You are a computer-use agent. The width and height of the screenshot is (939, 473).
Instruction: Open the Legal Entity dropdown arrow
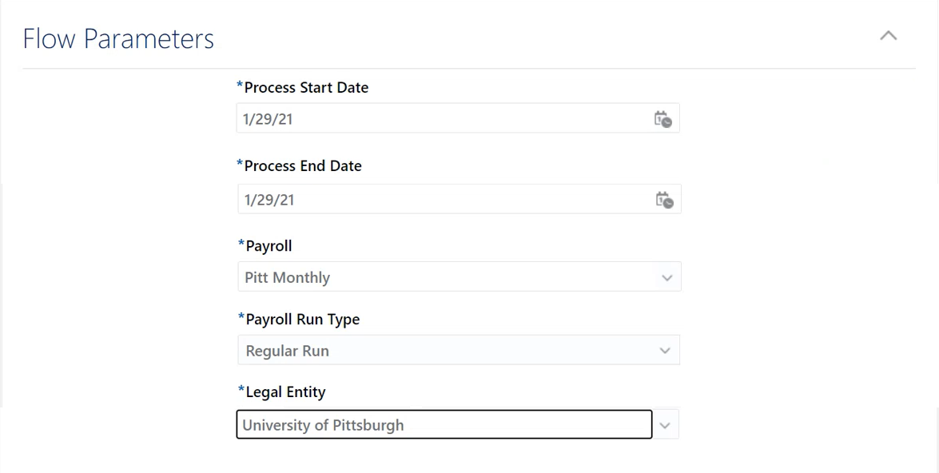pyautogui.click(x=665, y=425)
